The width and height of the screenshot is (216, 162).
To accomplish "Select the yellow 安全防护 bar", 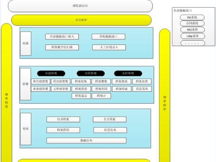I will [81, 20].
